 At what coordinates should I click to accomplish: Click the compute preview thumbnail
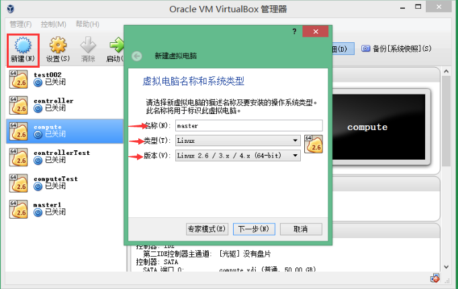point(379,127)
